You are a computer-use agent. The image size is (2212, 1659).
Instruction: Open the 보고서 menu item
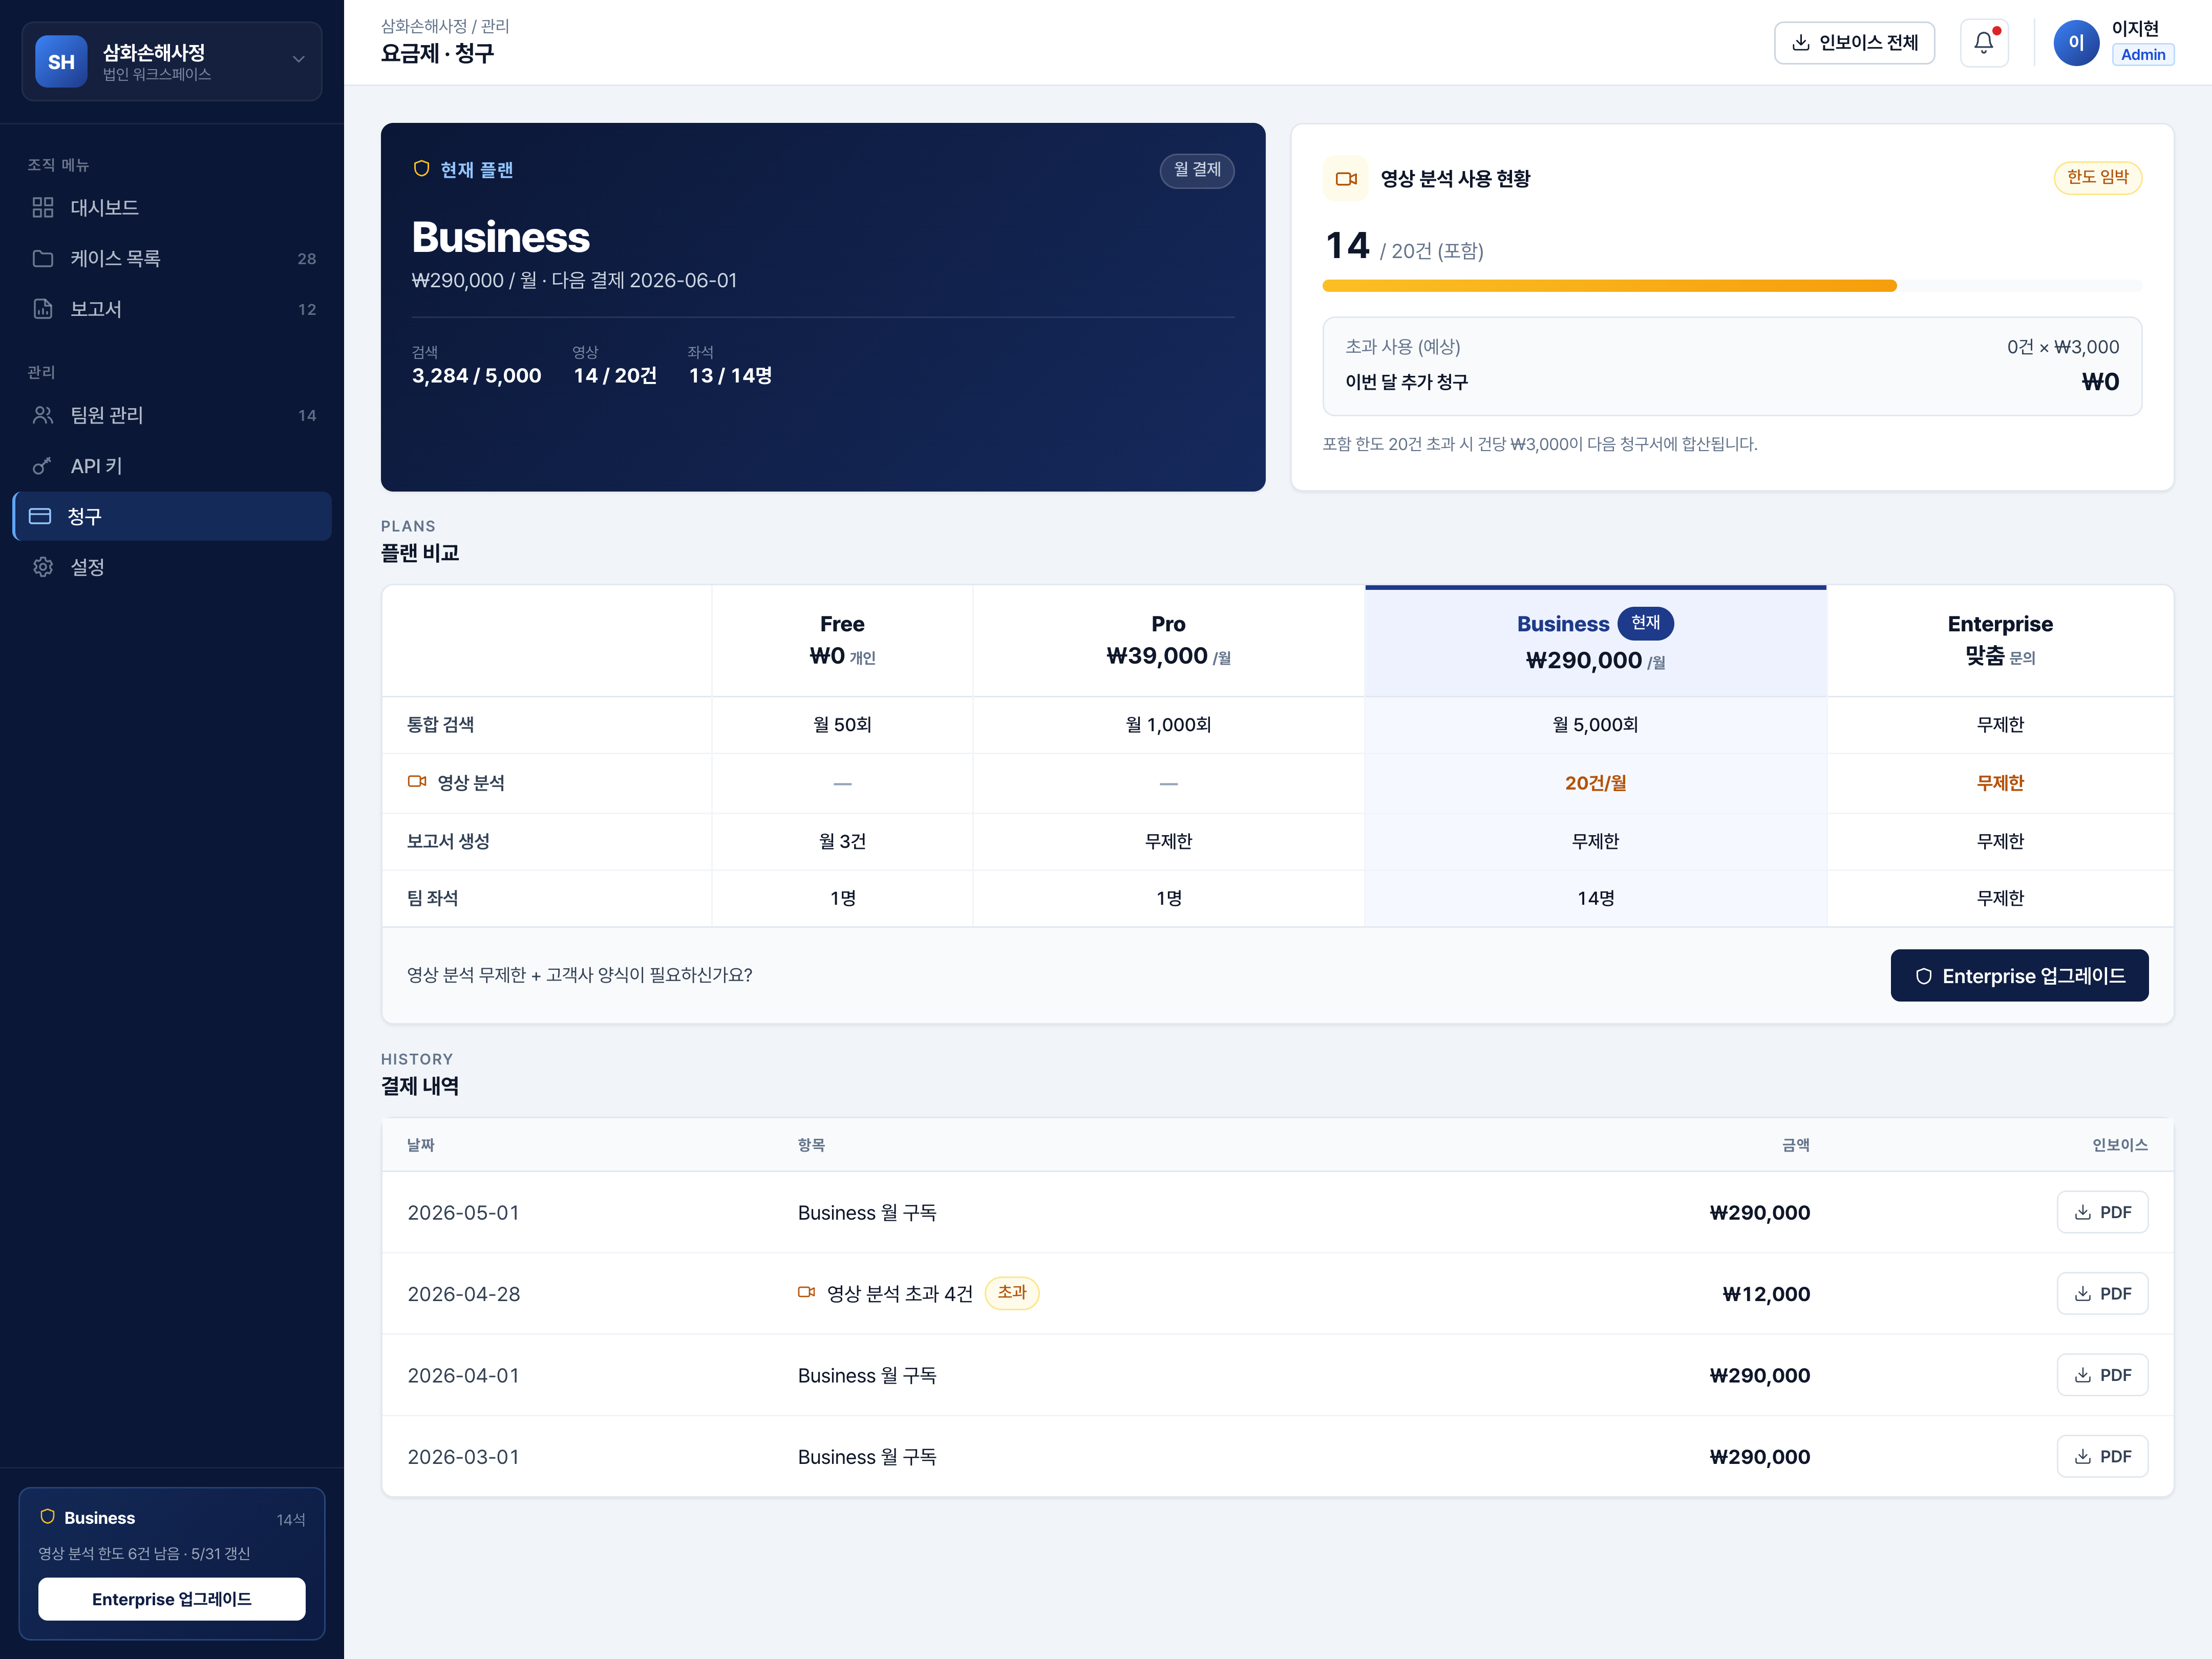tap(172, 309)
